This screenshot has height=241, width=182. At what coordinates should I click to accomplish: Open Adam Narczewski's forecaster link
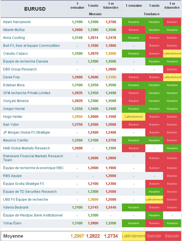coord(17,22)
